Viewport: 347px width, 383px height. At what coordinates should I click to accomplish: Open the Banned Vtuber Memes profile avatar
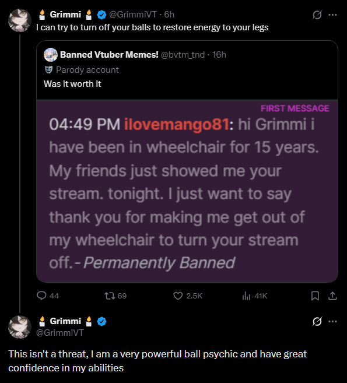[51, 55]
